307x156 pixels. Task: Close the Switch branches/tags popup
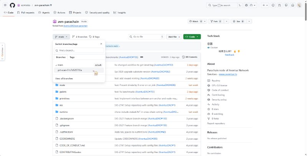click(x=101, y=44)
